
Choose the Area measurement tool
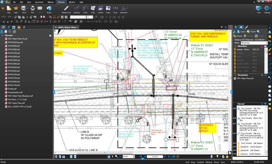tap(93, 8)
